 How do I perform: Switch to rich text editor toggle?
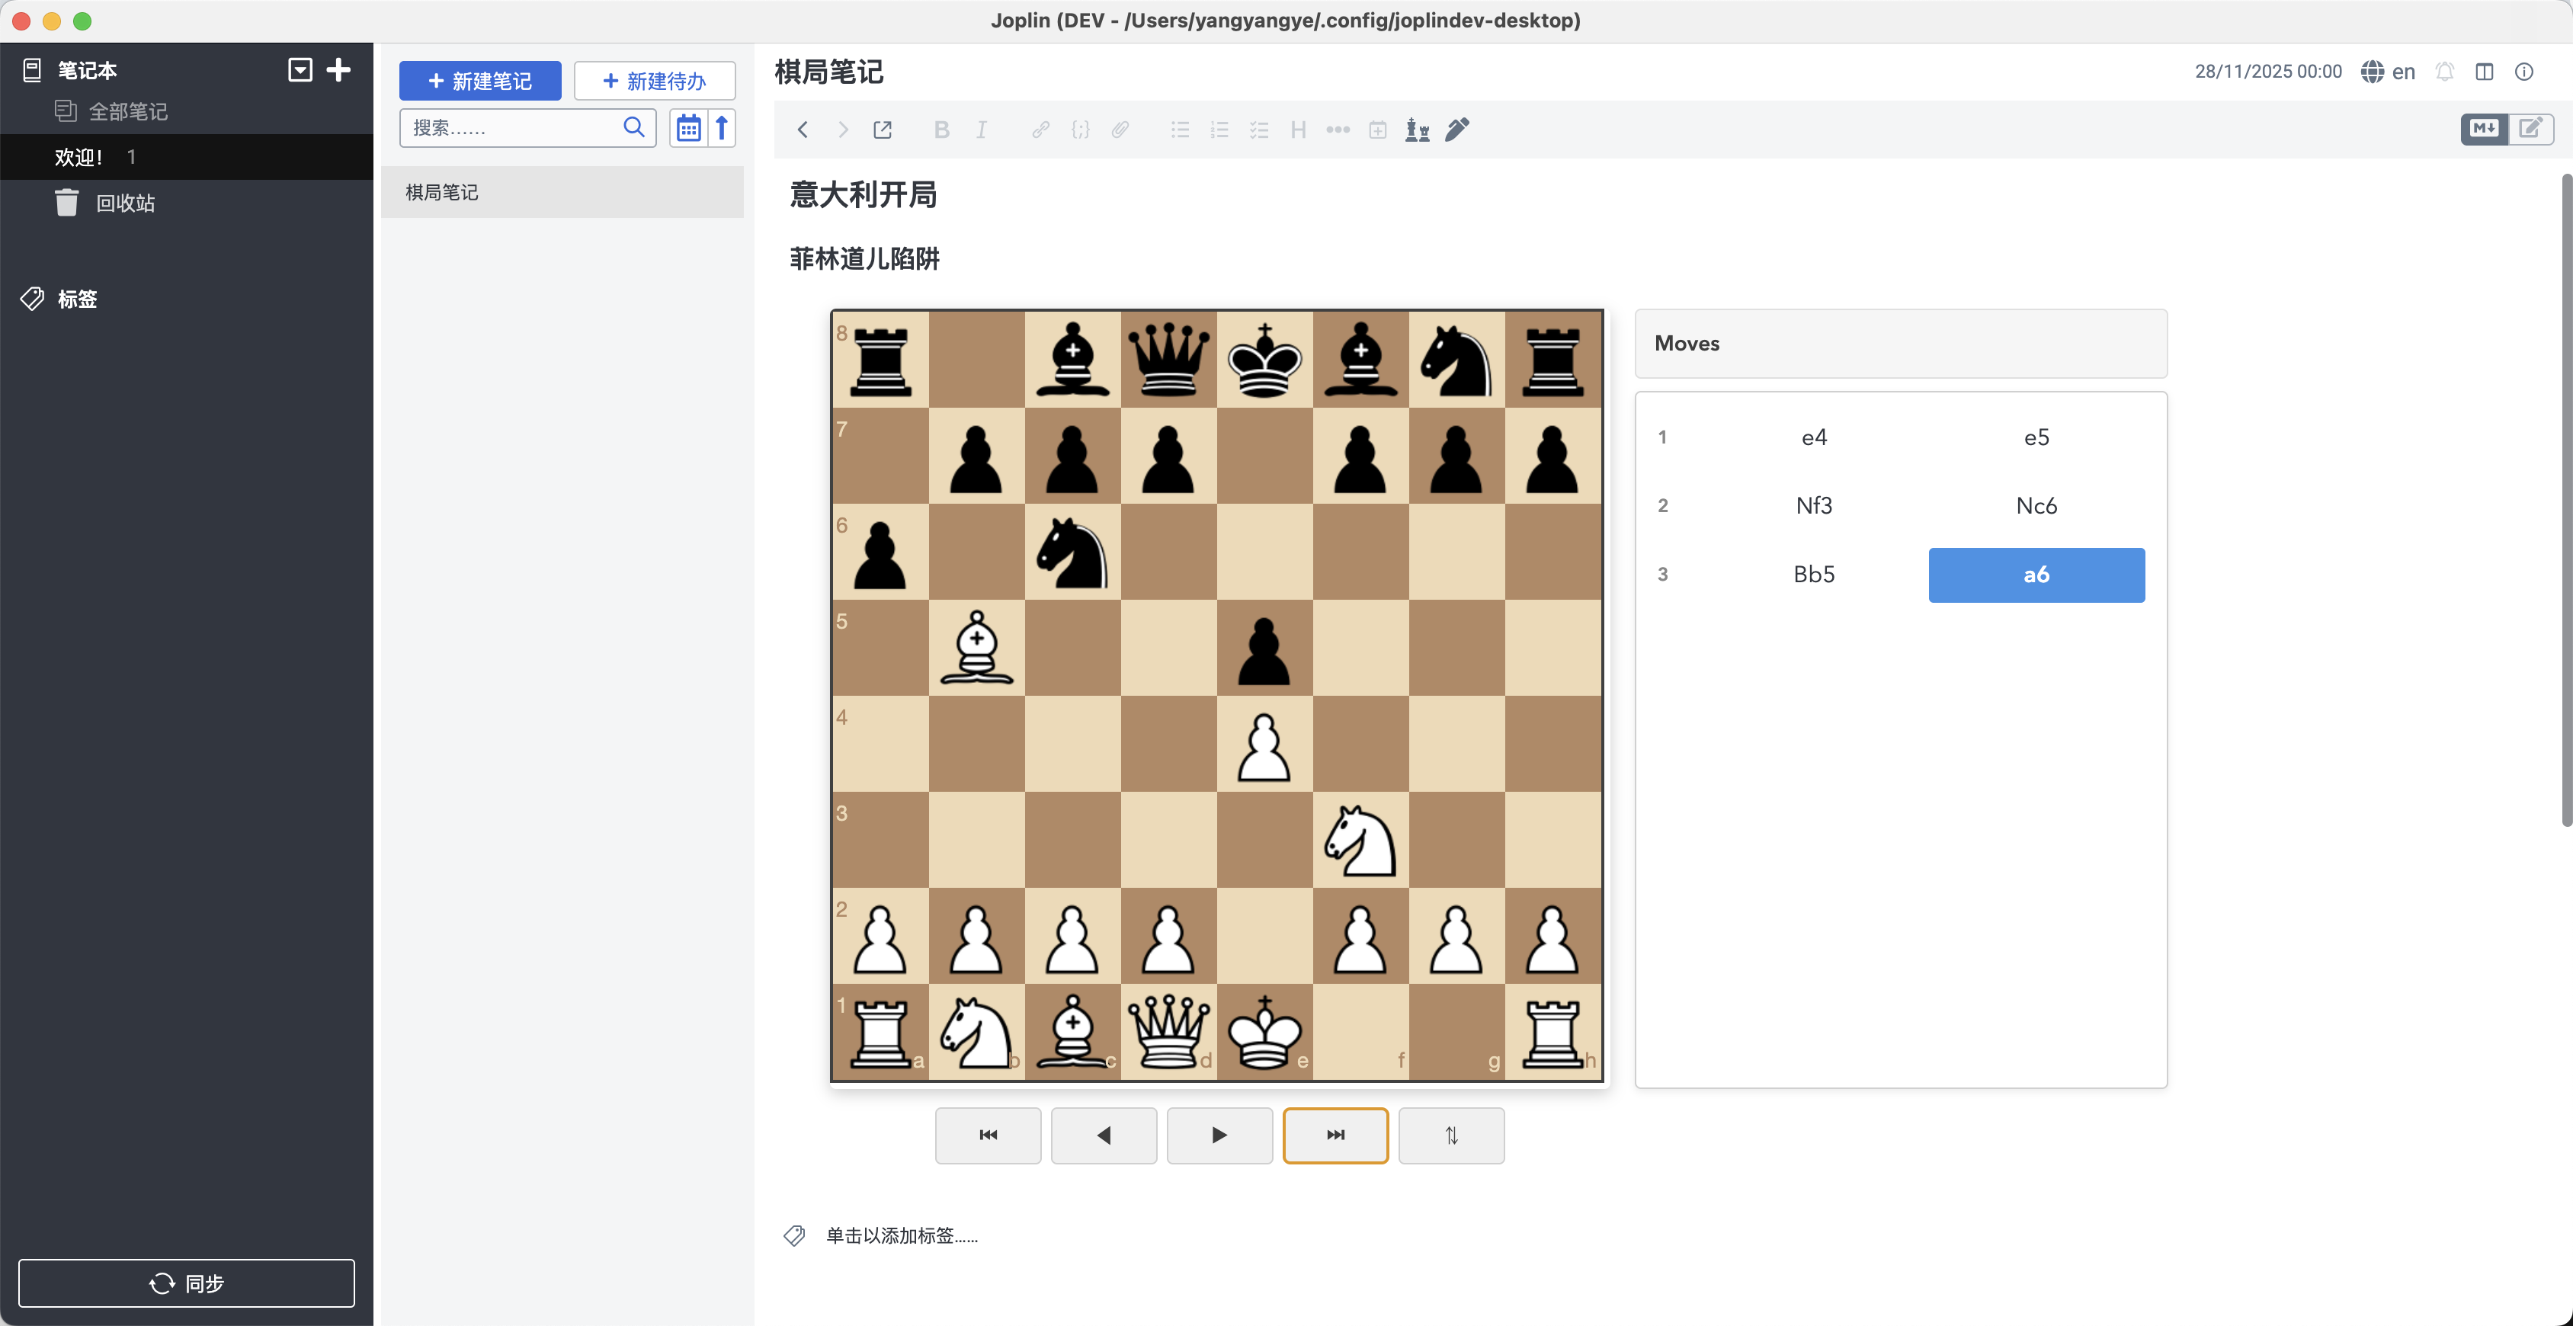point(2530,129)
